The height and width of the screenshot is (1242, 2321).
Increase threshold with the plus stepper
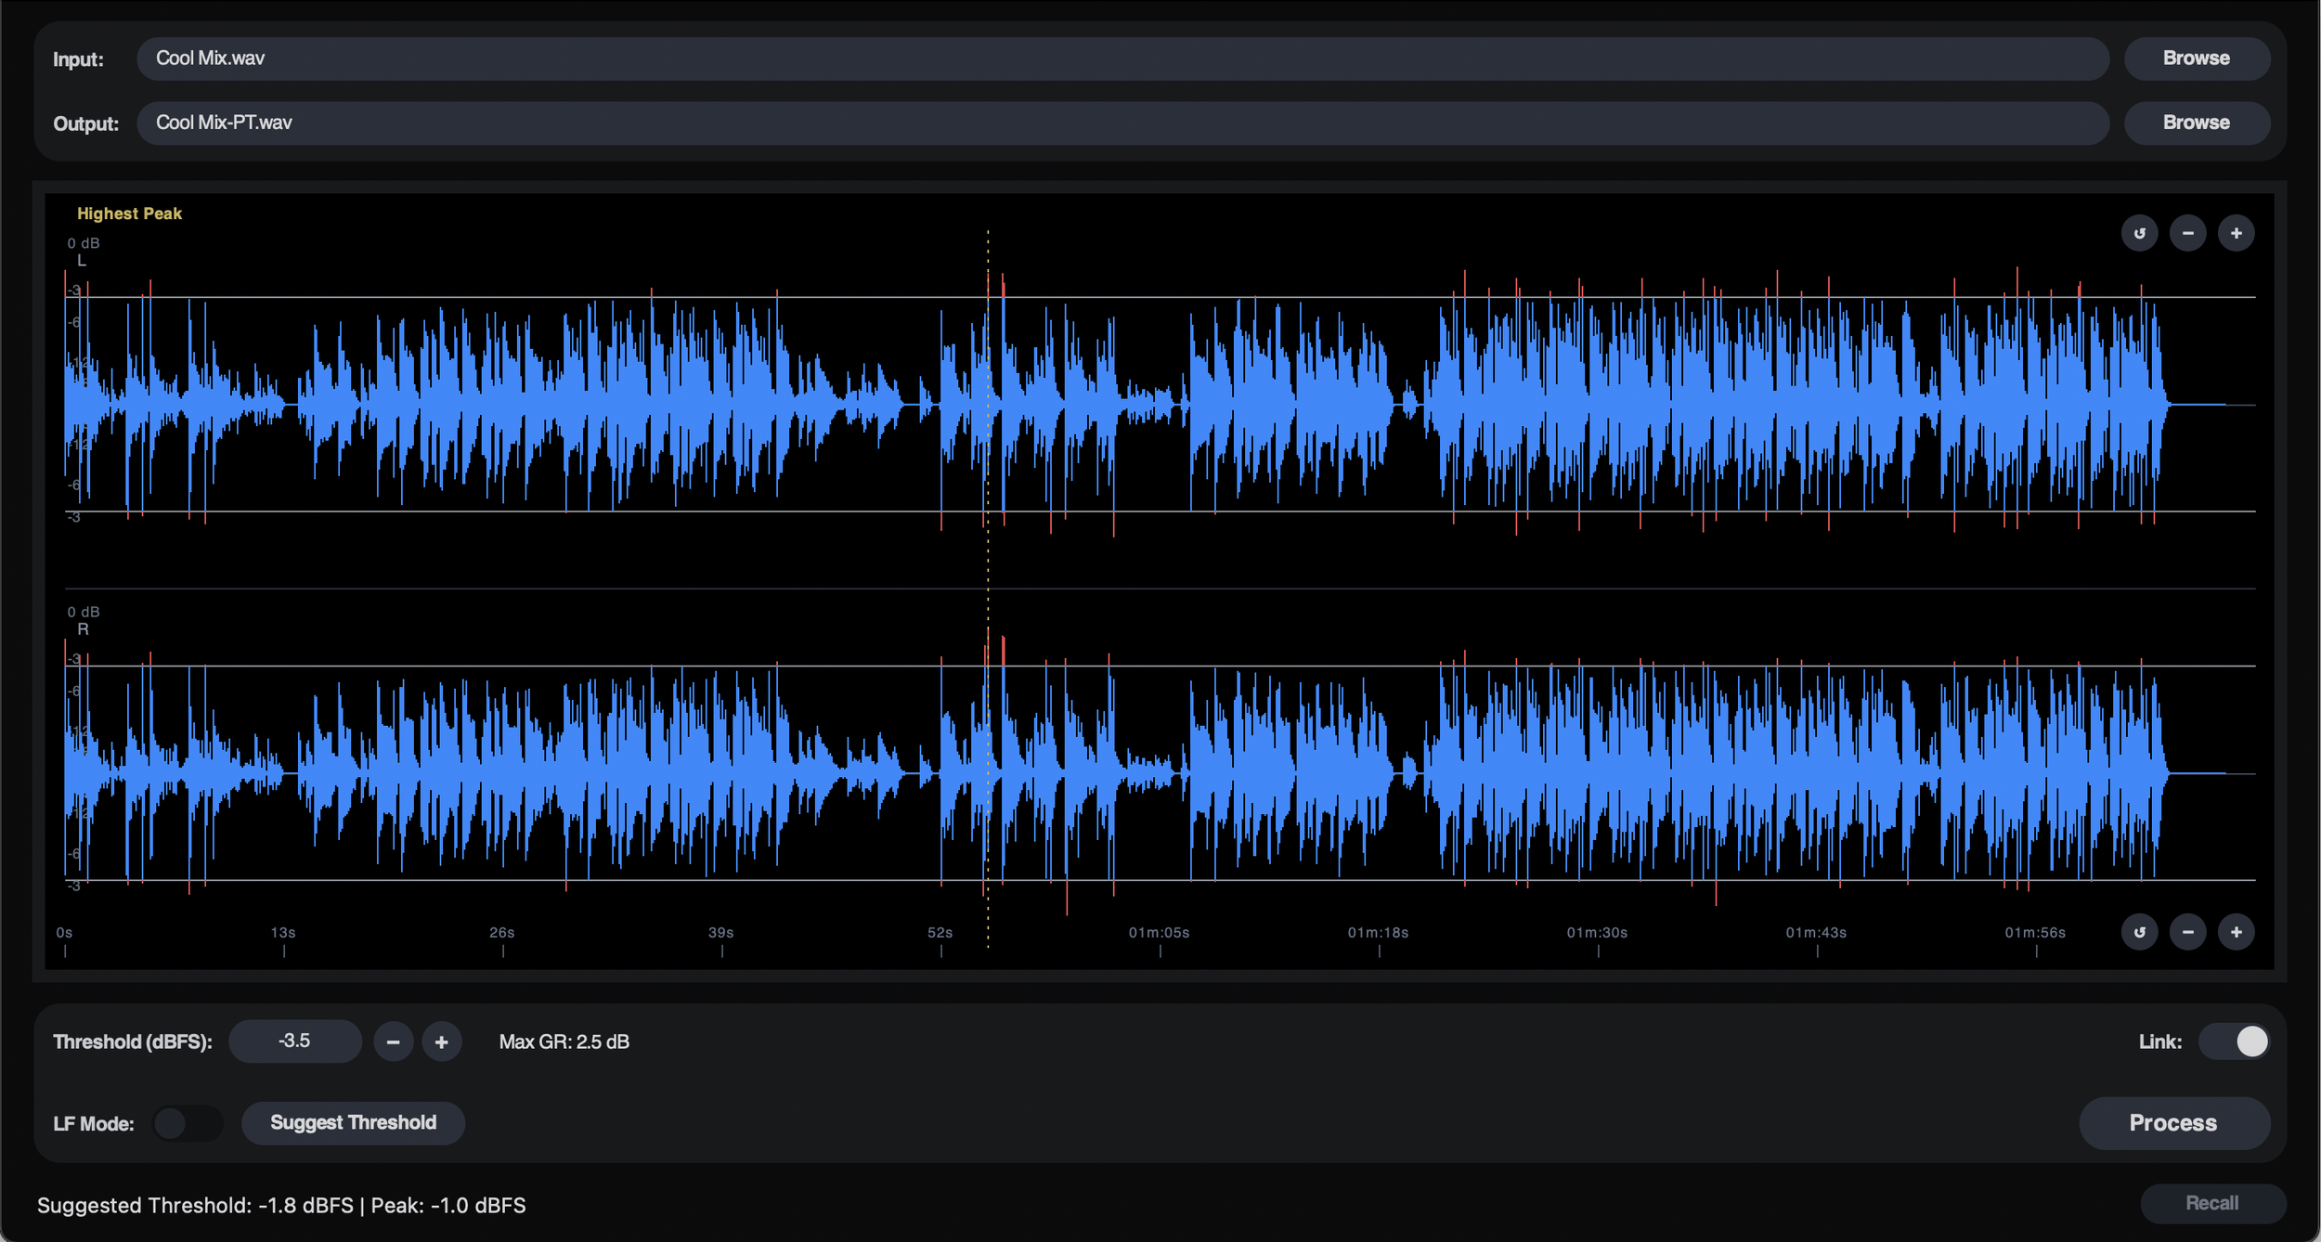(441, 1041)
